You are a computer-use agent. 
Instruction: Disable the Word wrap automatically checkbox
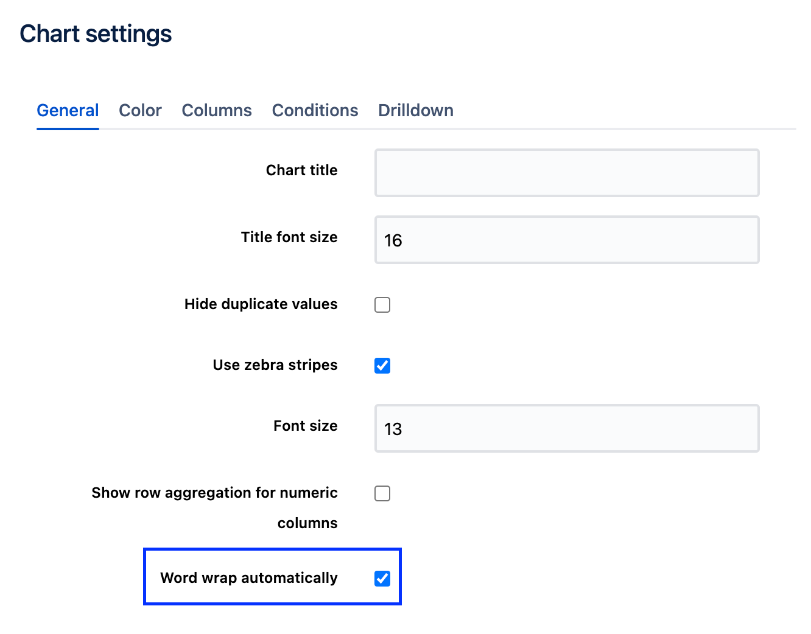click(382, 579)
